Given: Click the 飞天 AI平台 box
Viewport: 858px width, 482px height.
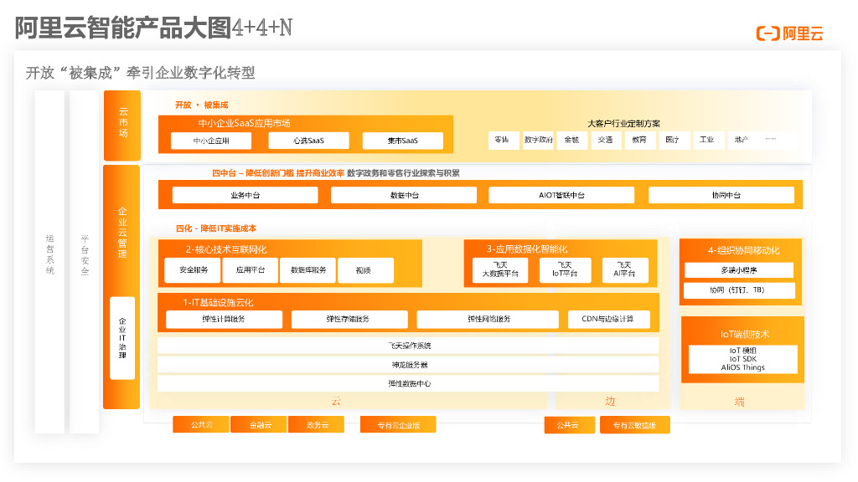Looking at the screenshot, I should 625,269.
